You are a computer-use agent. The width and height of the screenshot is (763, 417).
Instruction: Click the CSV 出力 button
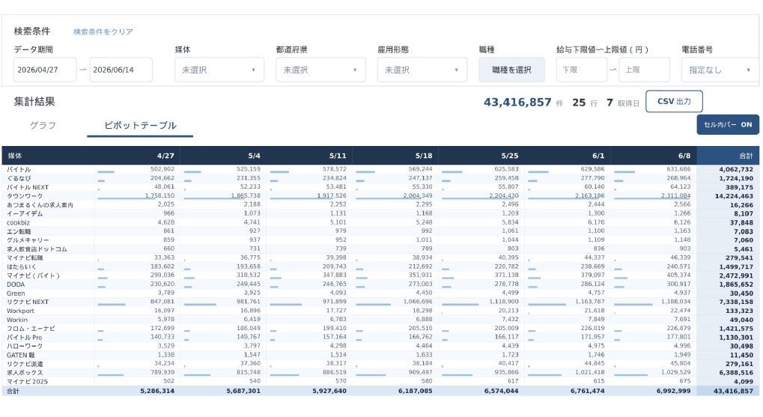coord(674,101)
